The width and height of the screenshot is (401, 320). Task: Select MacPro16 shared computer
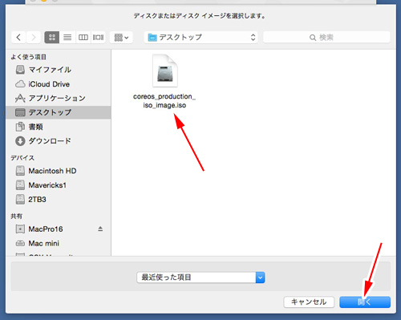(58, 229)
